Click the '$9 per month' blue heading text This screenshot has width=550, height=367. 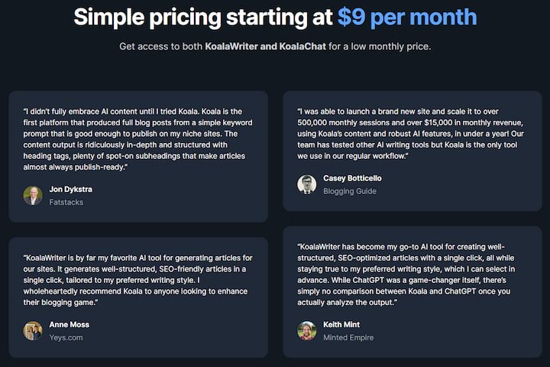coord(407,18)
